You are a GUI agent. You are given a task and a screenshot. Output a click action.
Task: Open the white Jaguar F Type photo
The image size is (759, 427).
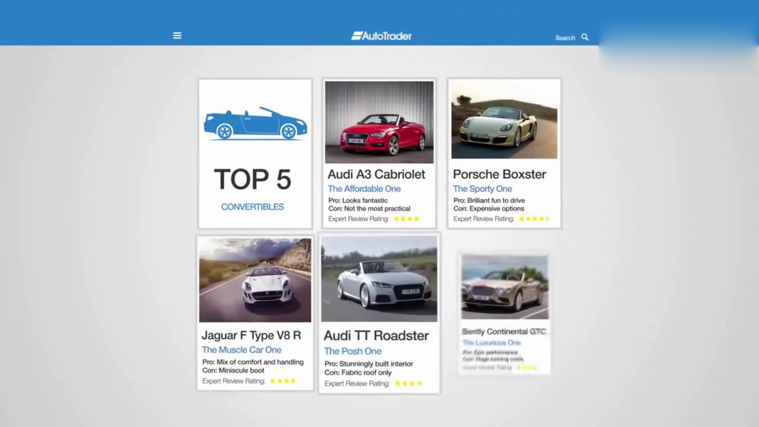click(255, 281)
